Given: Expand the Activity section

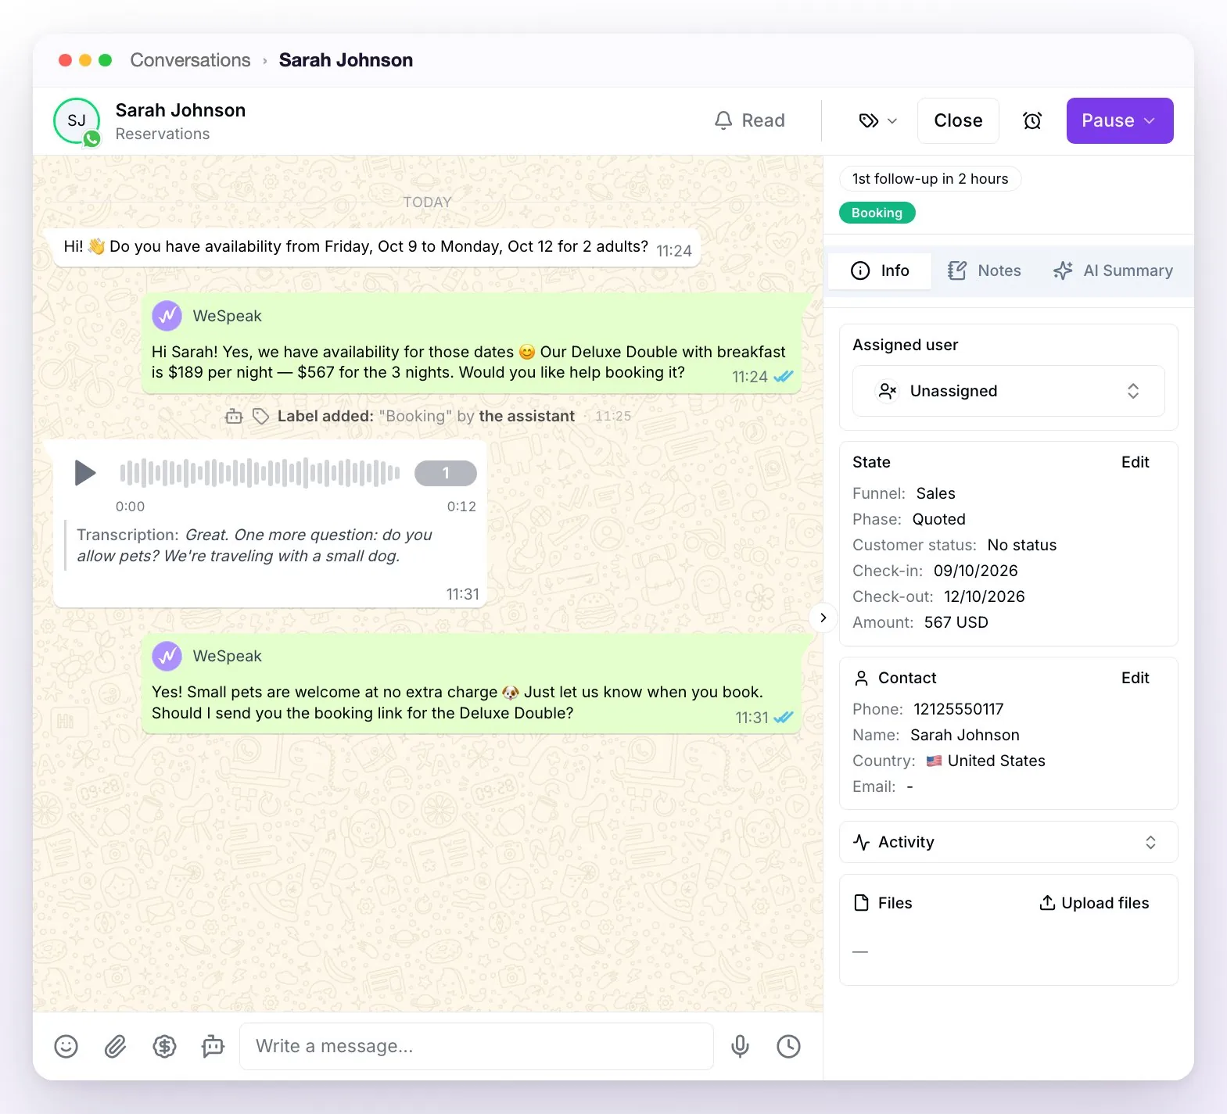Looking at the screenshot, I should tap(1008, 842).
